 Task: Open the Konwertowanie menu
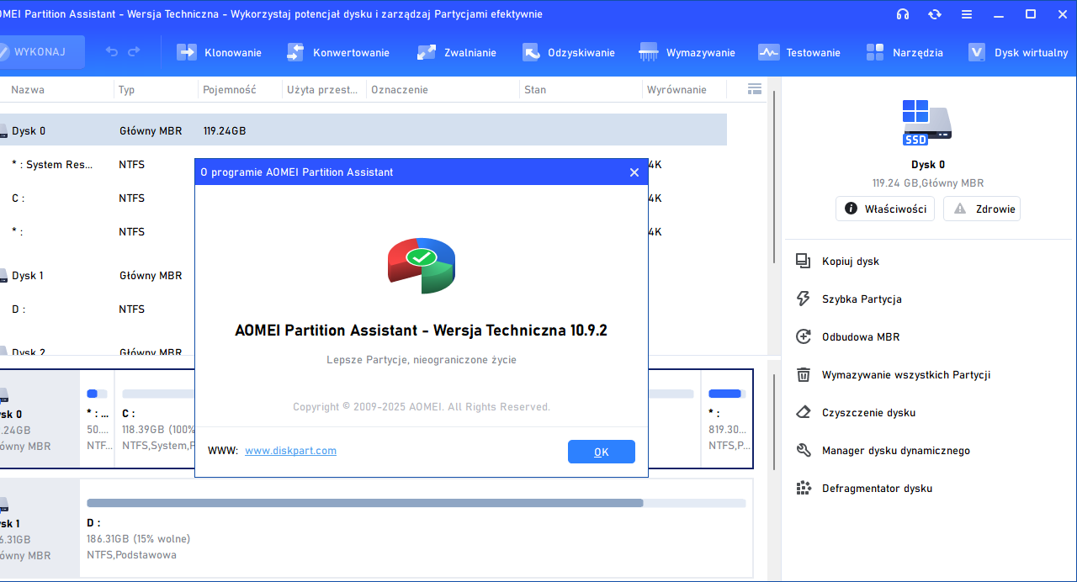(x=337, y=52)
